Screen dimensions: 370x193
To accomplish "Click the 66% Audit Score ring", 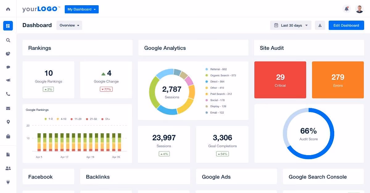I will pos(309,134).
